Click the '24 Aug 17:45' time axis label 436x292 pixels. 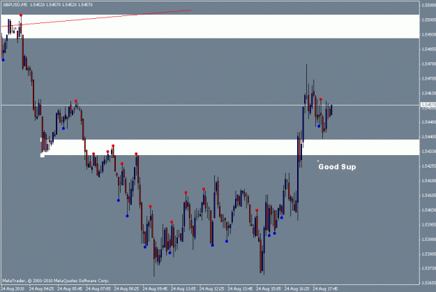[x=325, y=289]
